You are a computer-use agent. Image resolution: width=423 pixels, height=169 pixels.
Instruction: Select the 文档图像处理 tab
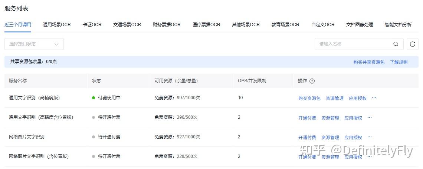point(360,25)
